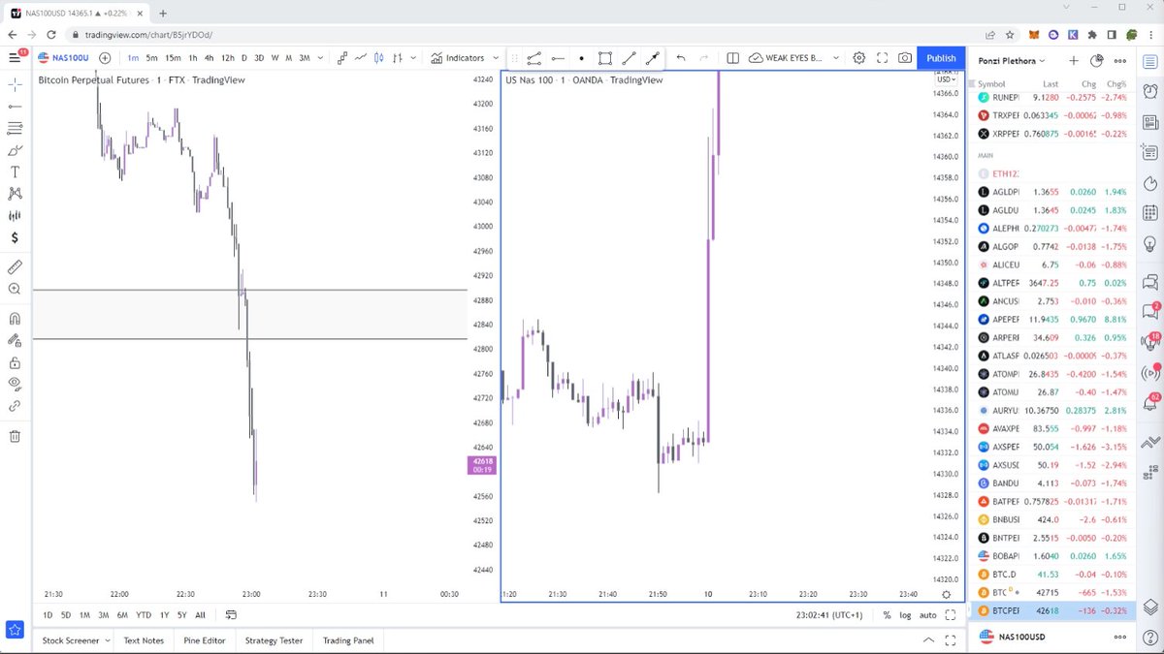Screen dimensions: 1164x654
Task: Open the TradingView main hamburger menu
Action: pyautogui.click(x=15, y=58)
